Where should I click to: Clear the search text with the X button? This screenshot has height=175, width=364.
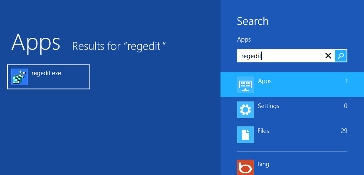328,56
